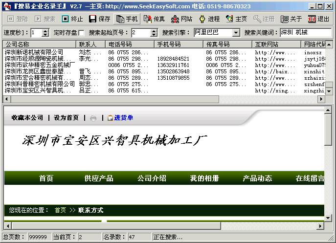Open the 进货单 purchase list link
336x243 pixels.
(123, 118)
